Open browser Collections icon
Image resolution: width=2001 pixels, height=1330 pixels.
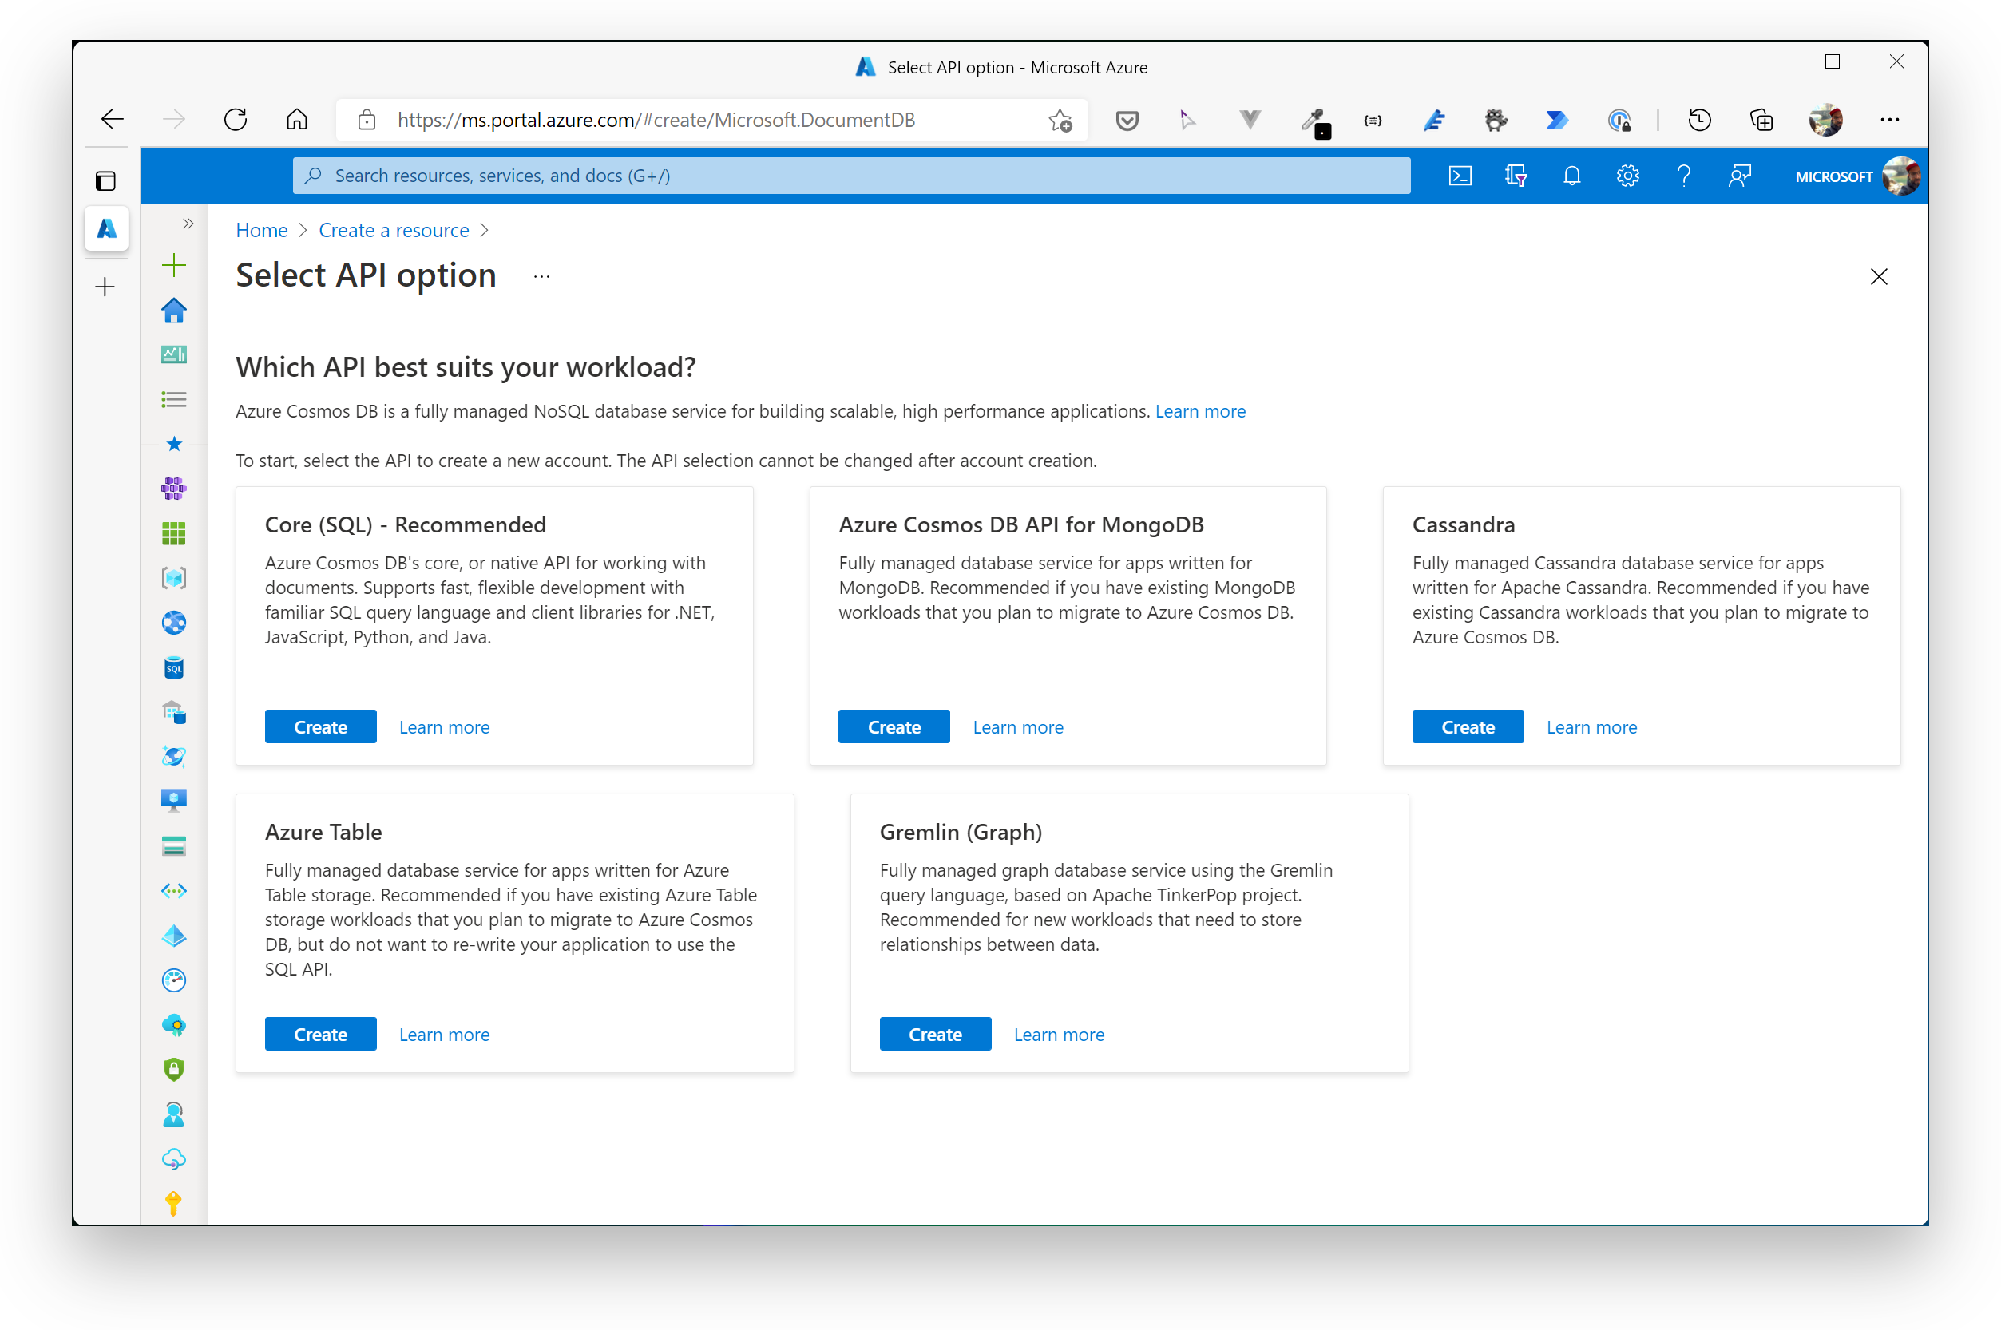(1761, 121)
